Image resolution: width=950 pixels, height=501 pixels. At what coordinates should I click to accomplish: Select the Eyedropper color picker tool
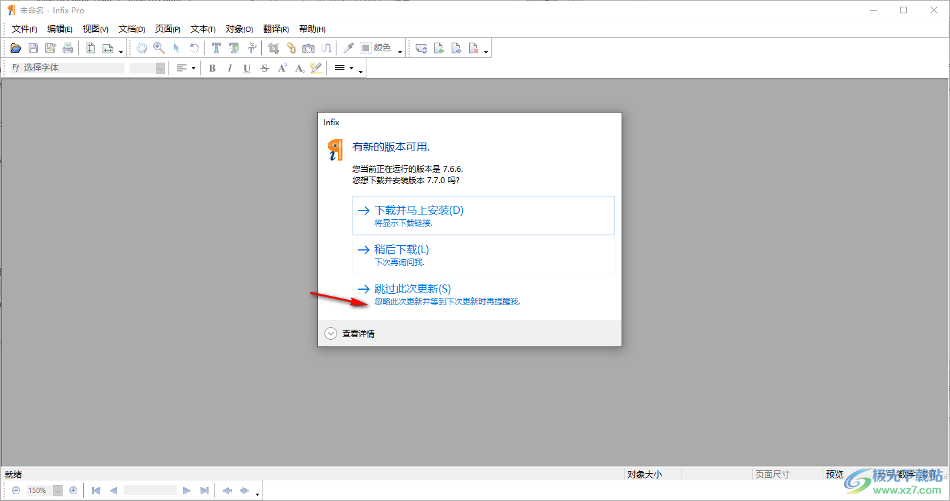348,48
